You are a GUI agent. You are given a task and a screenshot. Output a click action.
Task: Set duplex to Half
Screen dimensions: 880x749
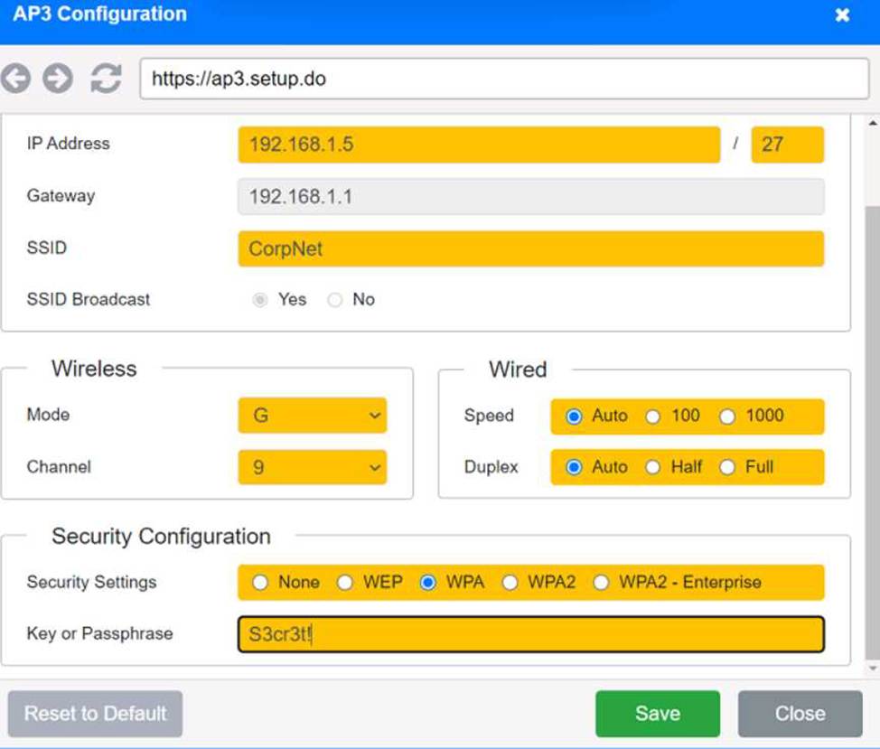[653, 468]
